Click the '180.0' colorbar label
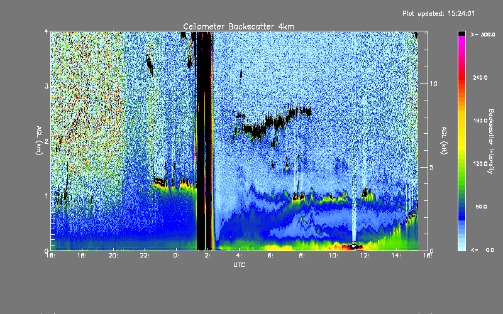Screen dimensions: 503x314 point(480,121)
